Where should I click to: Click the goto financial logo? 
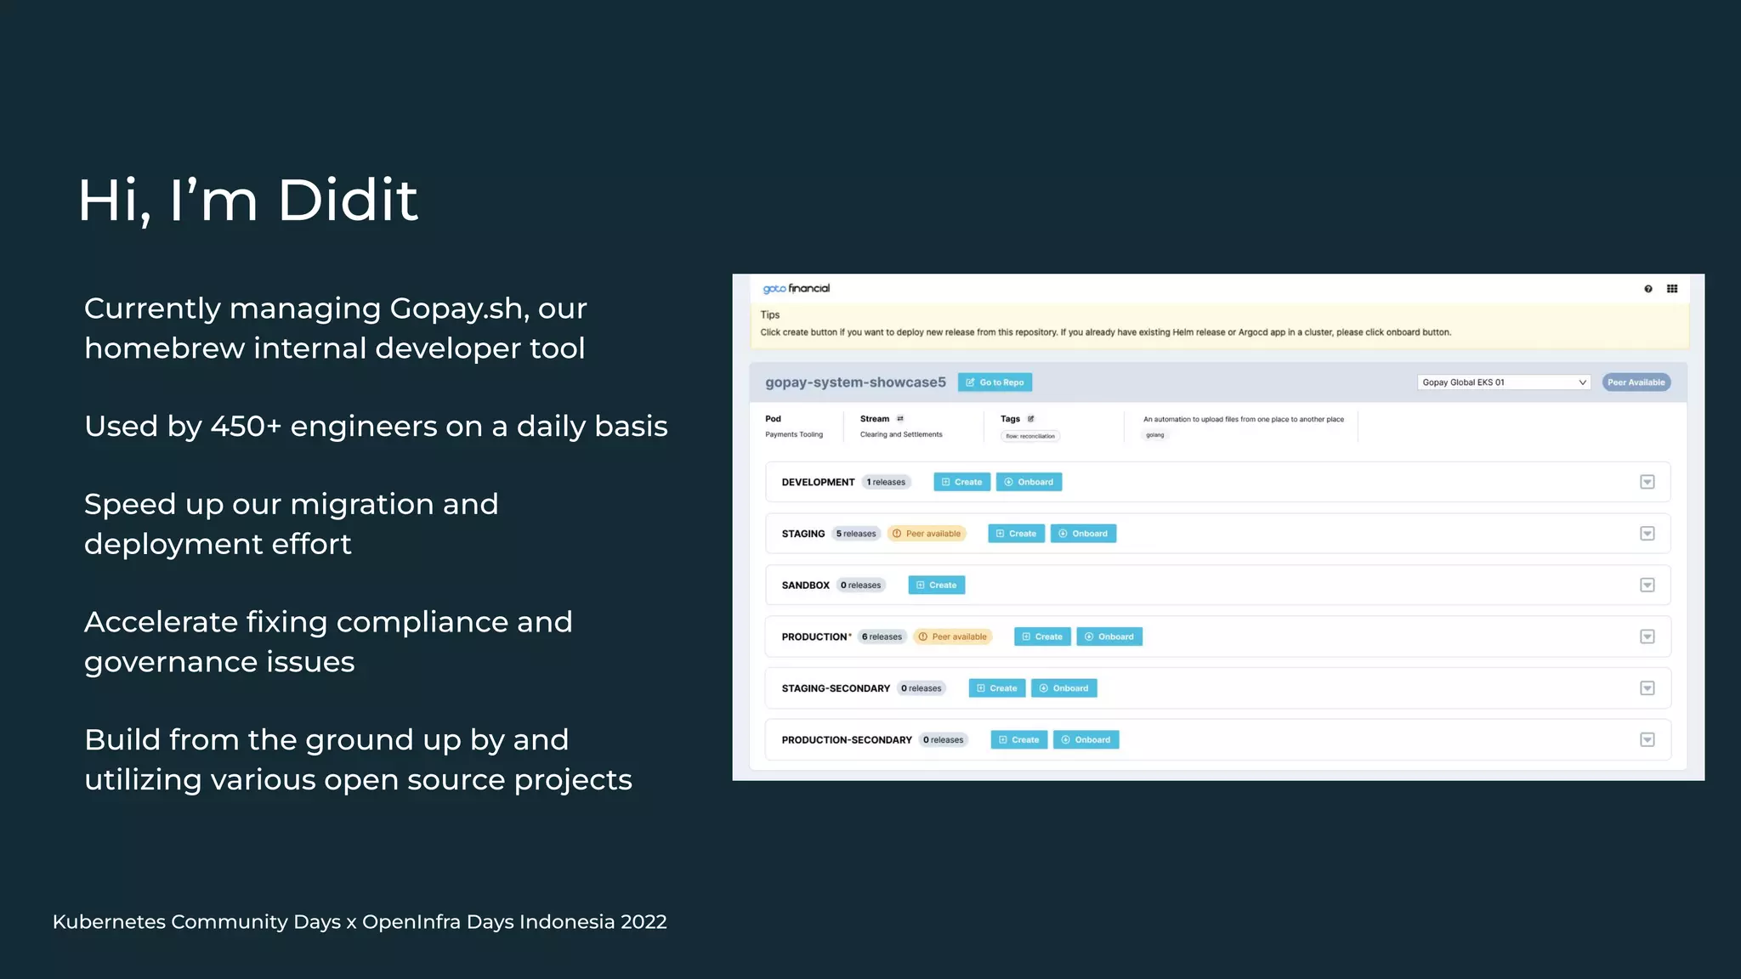click(796, 289)
